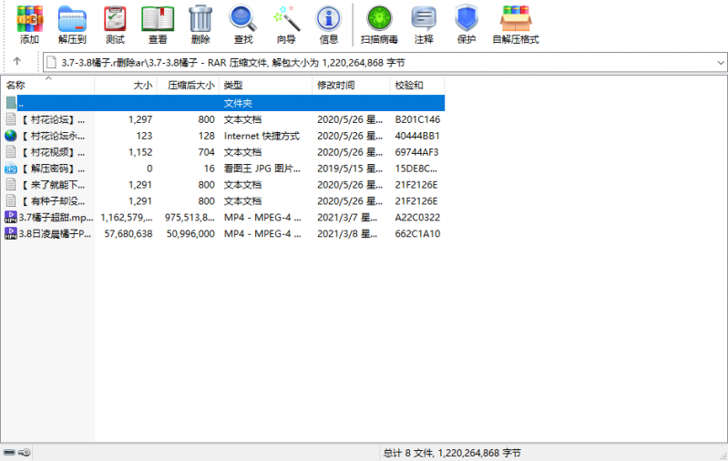
Task: Click the 添加 (Add) toolbar icon
Action: click(x=29, y=24)
